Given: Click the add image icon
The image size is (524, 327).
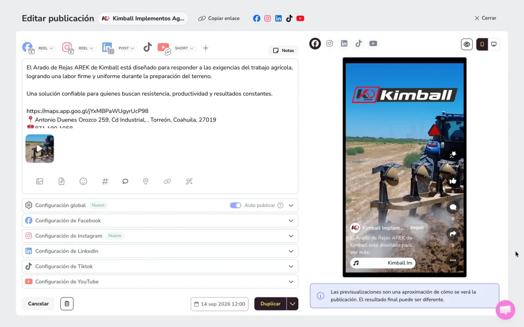Looking at the screenshot, I should [39, 181].
